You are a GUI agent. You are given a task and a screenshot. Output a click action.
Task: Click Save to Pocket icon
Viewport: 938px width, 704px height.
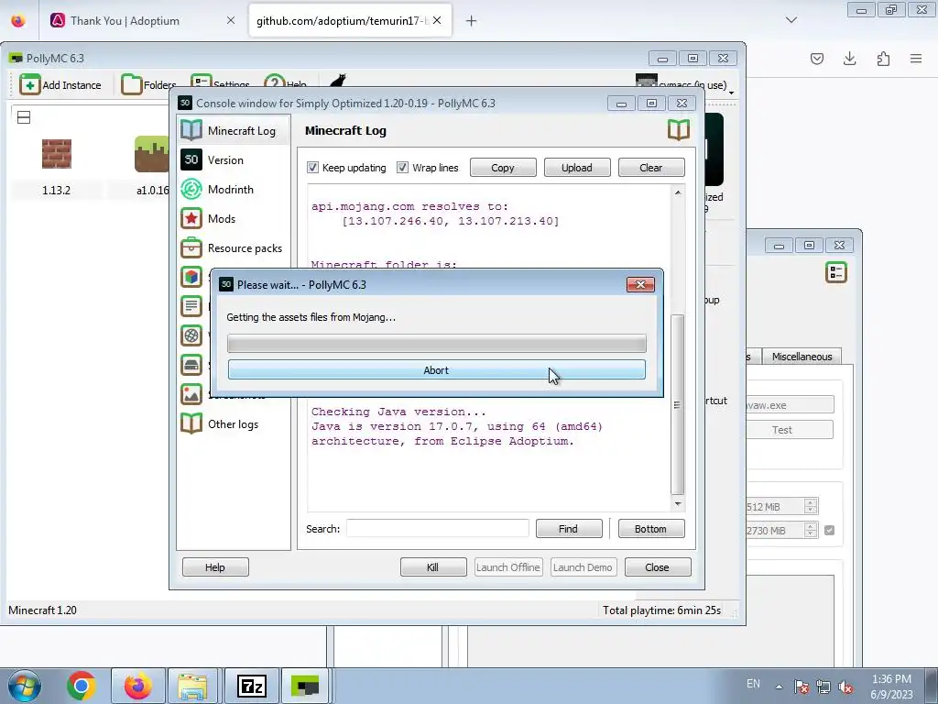(817, 58)
